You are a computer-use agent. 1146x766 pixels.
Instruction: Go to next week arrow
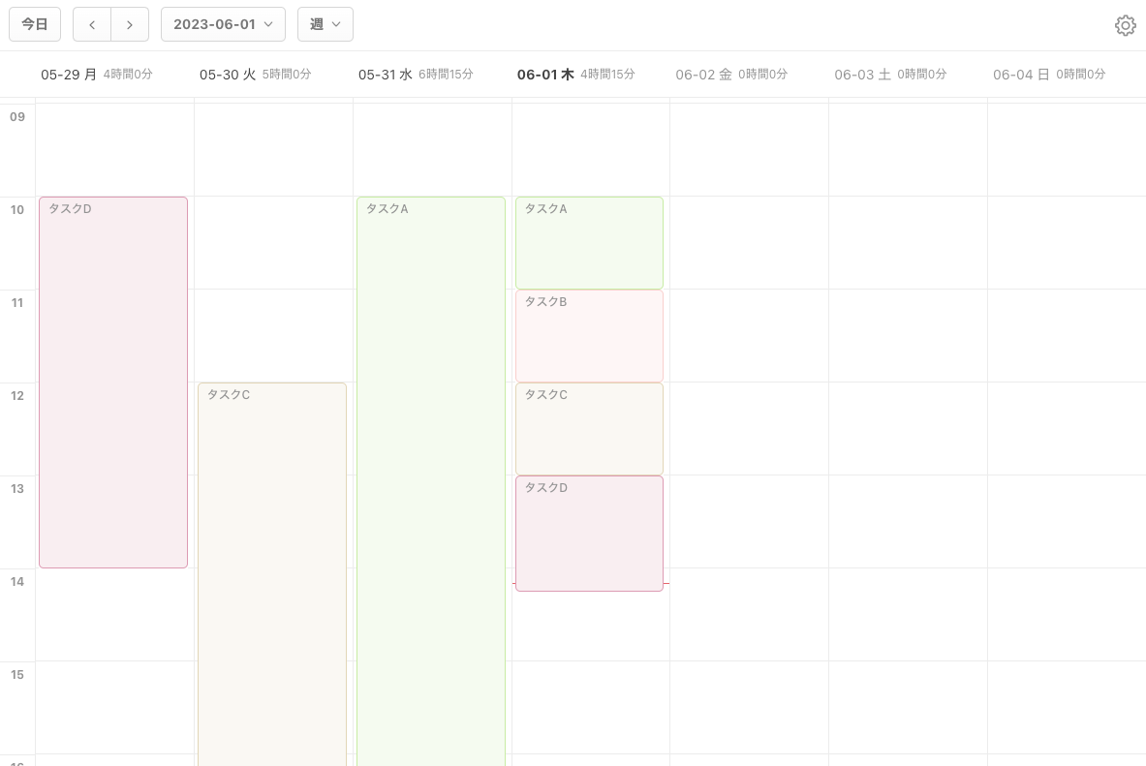pyautogui.click(x=130, y=24)
